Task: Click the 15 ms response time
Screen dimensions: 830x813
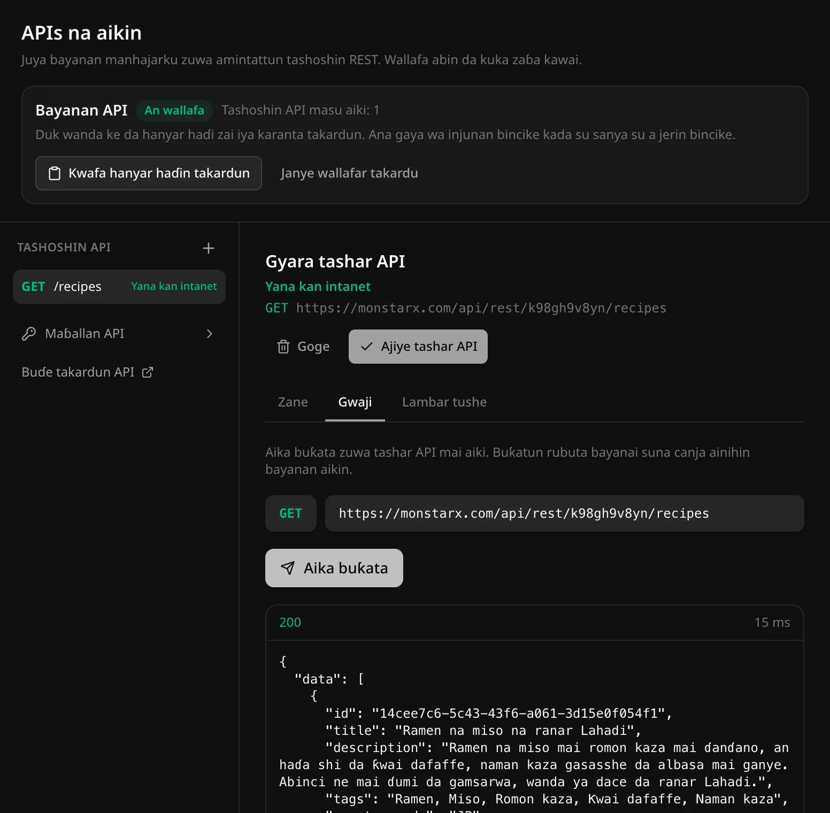Action: point(772,623)
